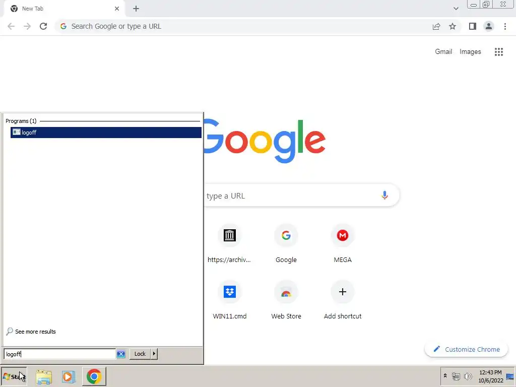Show desktop from the tray corner icon

pyautogui.click(x=510, y=376)
